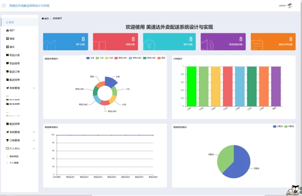Click the blue 用户总数 statistics card
The image size is (302, 196).
pos(66,42)
